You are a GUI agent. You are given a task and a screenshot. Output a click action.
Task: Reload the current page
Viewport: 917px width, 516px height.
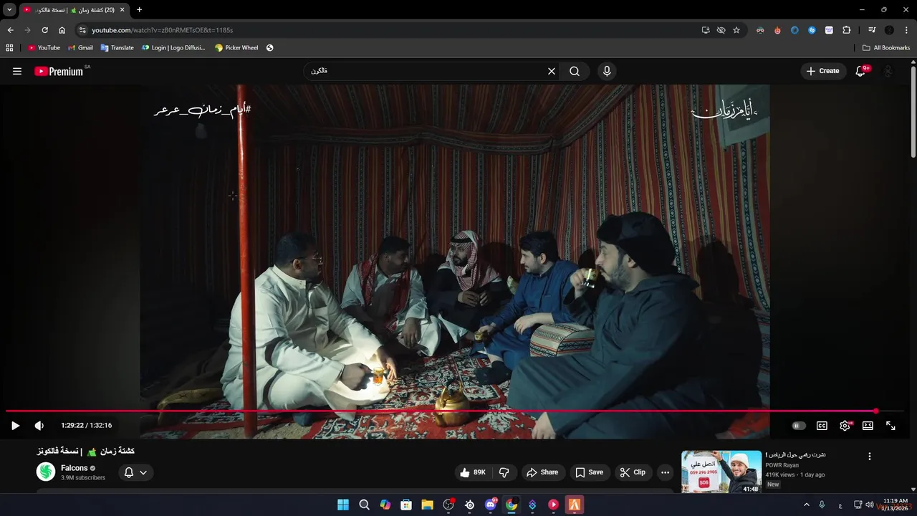click(44, 30)
